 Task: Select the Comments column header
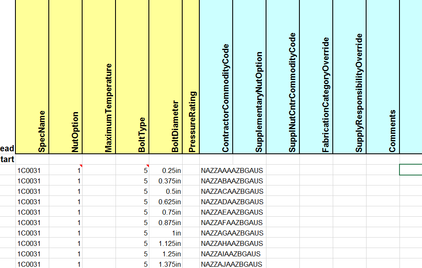click(x=383, y=77)
